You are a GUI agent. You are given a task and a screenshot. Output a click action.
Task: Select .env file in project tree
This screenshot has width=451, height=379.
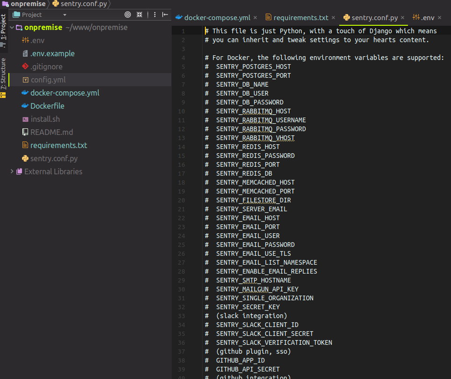pos(37,41)
